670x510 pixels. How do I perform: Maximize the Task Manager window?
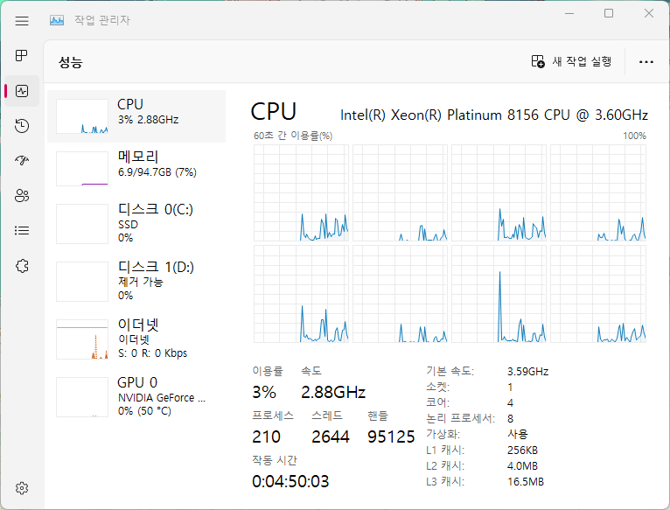[x=609, y=14]
